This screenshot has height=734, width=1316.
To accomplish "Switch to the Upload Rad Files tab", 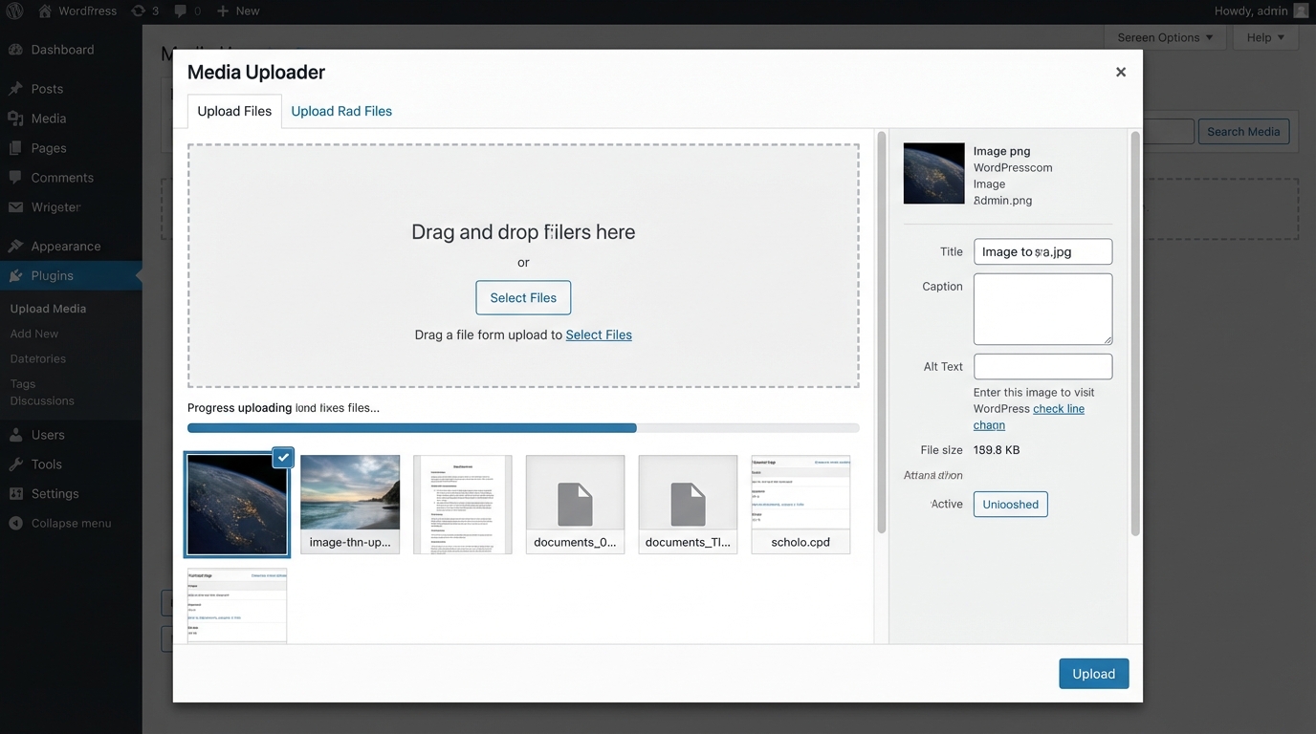I will coord(341,110).
